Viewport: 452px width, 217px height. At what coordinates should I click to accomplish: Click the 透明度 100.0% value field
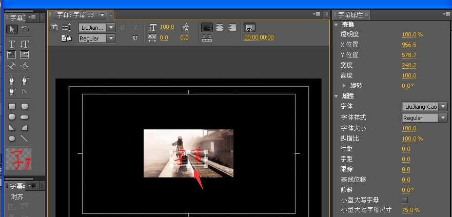(x=411, y=34)
